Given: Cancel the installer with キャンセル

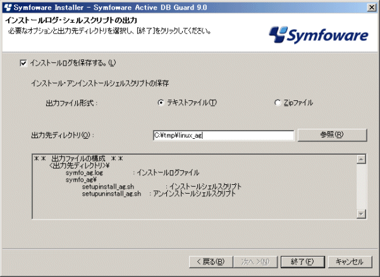Looking at the screenshot, I should [x=350, y=262].
